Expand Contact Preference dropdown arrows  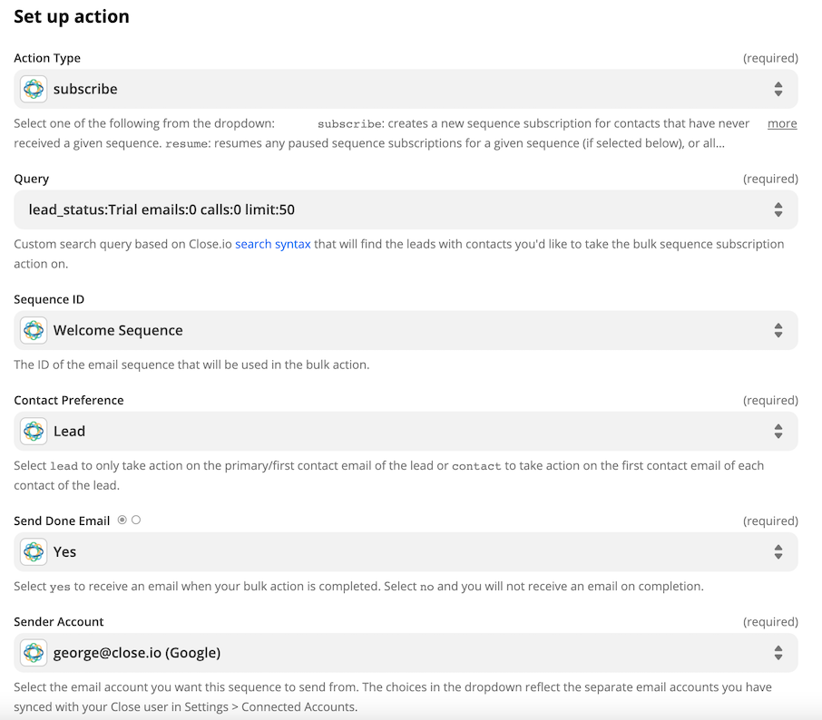tap(778, 432)
